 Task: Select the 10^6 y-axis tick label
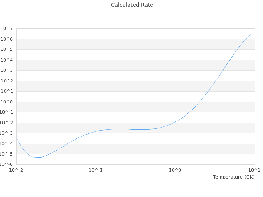[7, 39]
